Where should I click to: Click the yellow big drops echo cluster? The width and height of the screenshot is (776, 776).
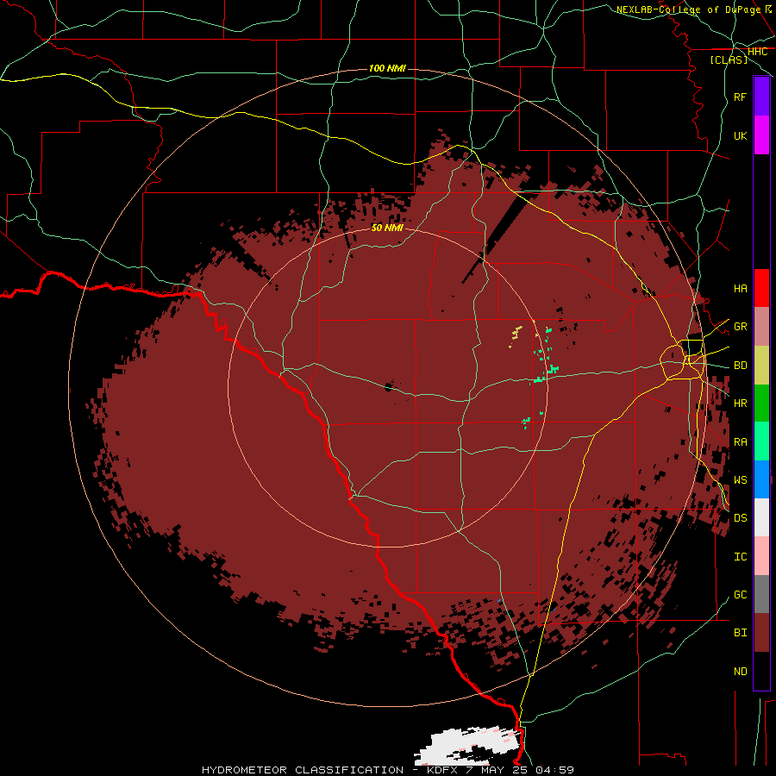coord(516,333)
